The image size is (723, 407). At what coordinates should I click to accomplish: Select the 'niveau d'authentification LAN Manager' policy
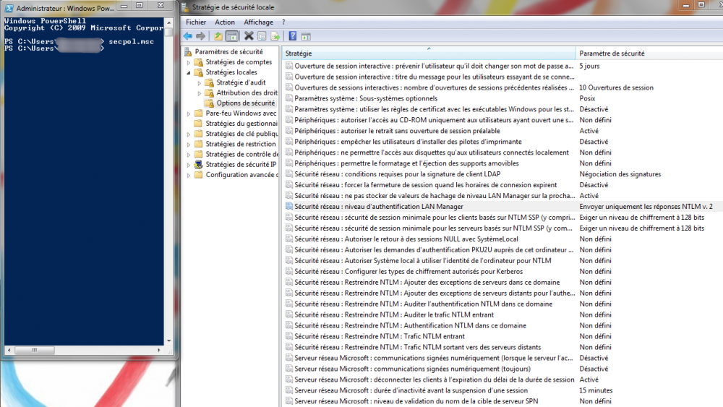coord(378,207)
